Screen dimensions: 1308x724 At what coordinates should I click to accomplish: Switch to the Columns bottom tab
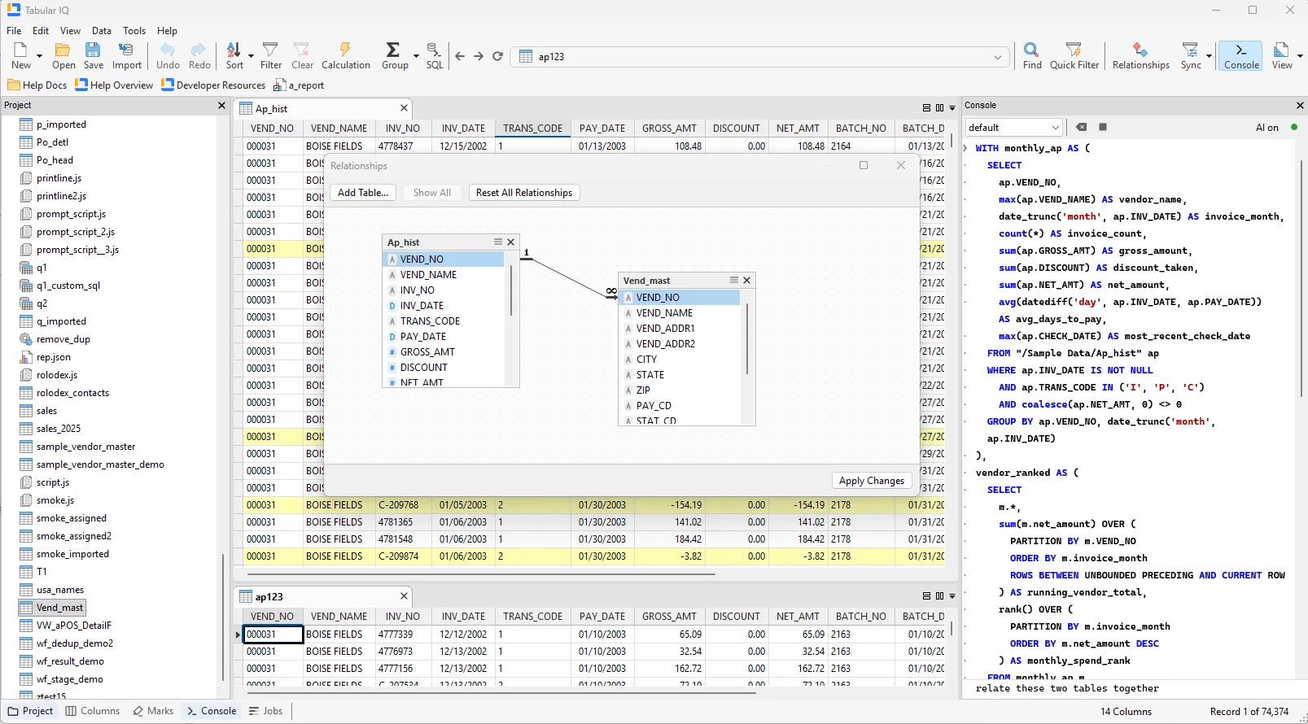(92, 711)
